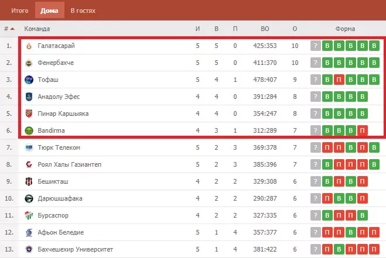Viewport: 386px width, 258px height.
Task: Open the Тюрк Телеком team link
Action: click(59, 147)
